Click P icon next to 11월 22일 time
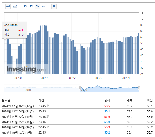This screenshot has width=155, height=137. pos(48,116)
